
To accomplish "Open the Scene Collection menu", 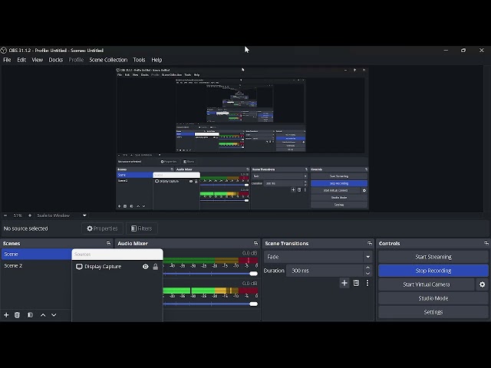I will [108, 60].
